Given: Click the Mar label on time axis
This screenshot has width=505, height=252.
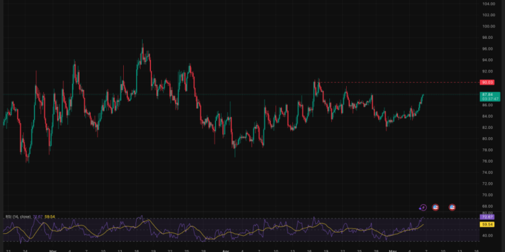Looking at the screenshot, I should click(x=53, y=251).
